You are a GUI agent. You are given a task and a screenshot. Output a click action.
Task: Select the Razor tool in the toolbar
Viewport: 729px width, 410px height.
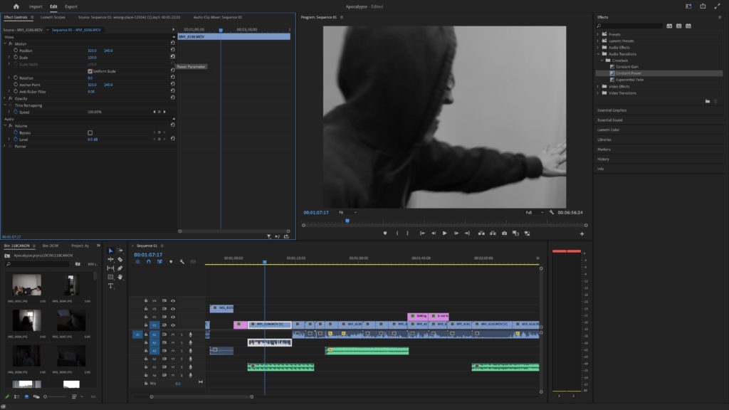(120, 259)
